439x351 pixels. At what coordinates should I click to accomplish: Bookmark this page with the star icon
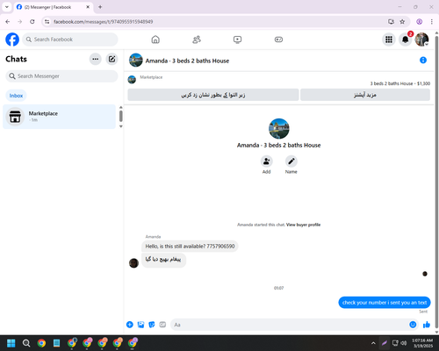(x=402, y=22)
